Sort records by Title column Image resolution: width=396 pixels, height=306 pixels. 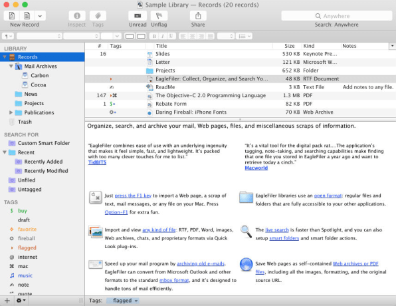coord(213,46)
